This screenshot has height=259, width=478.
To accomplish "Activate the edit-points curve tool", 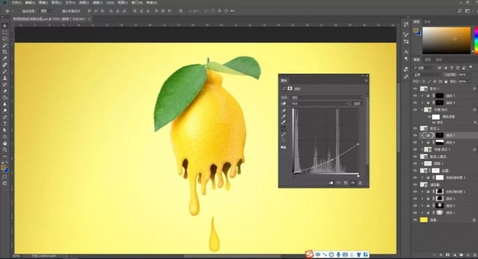I will coord(283,128).
